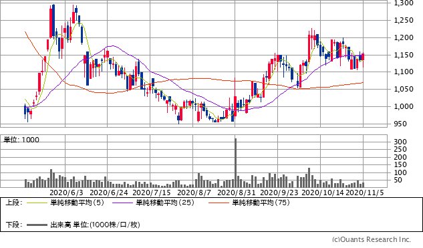Image resolution: width=423 pixels, height=248 pixels.
Task: Click the 上段: legend label
Action: click(14, 203)
